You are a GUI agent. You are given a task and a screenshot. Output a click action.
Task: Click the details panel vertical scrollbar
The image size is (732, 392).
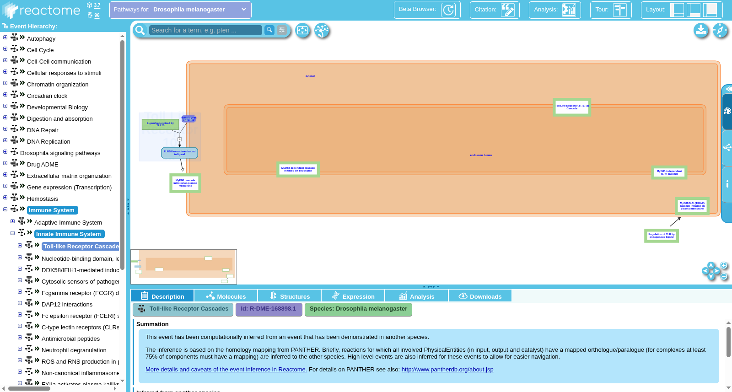728,342
